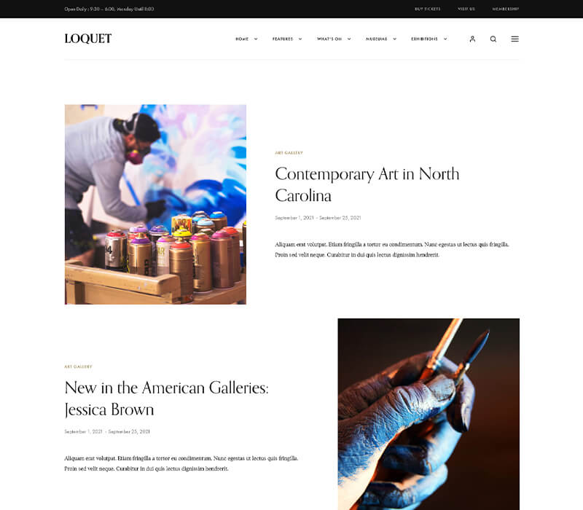Open the spray paint artist thumbnail

pos(155,205)
